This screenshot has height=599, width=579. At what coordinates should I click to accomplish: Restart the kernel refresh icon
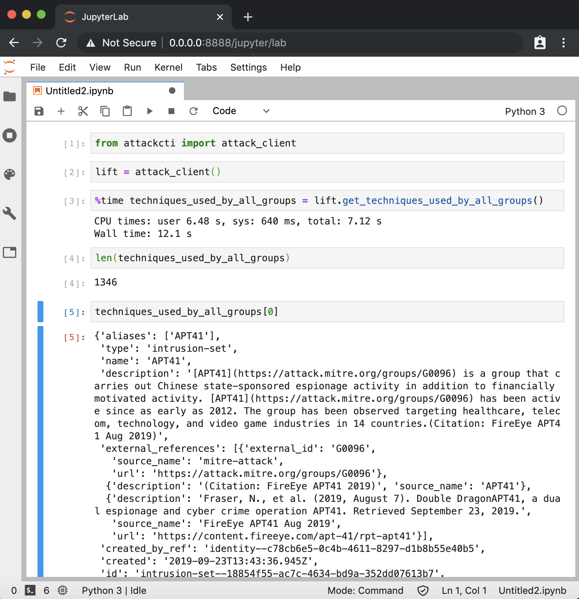click(193, 111)
